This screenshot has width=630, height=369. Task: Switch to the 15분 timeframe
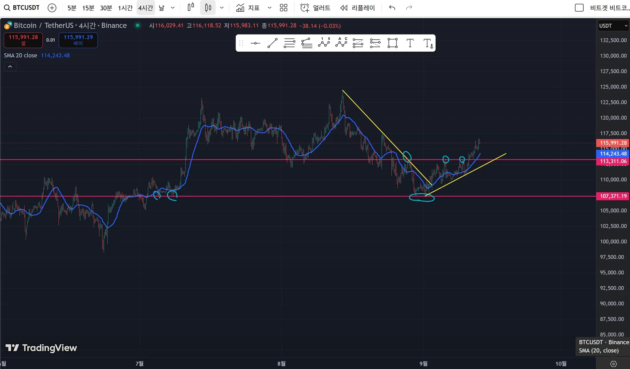88,8
